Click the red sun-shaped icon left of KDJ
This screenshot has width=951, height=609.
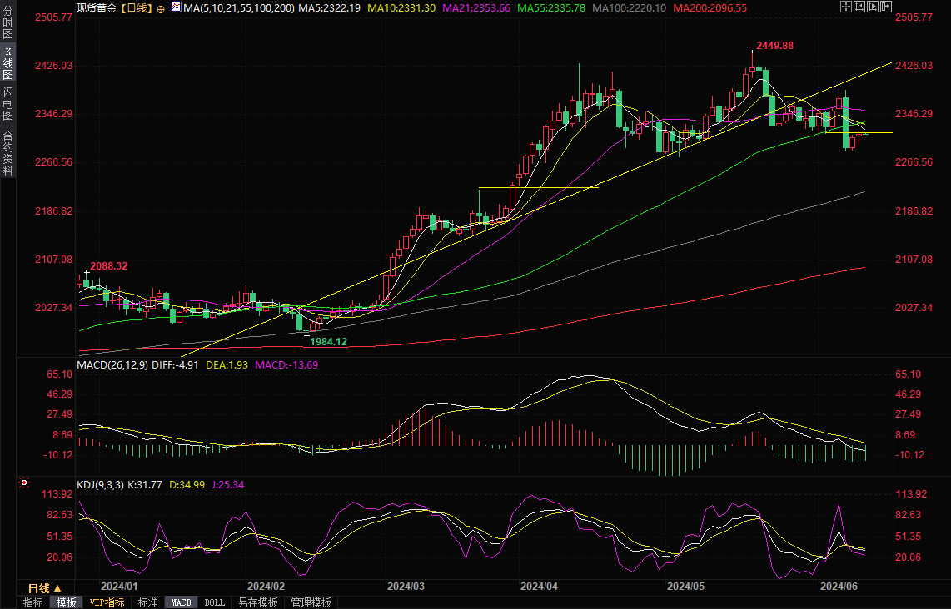tap(23, 483)
